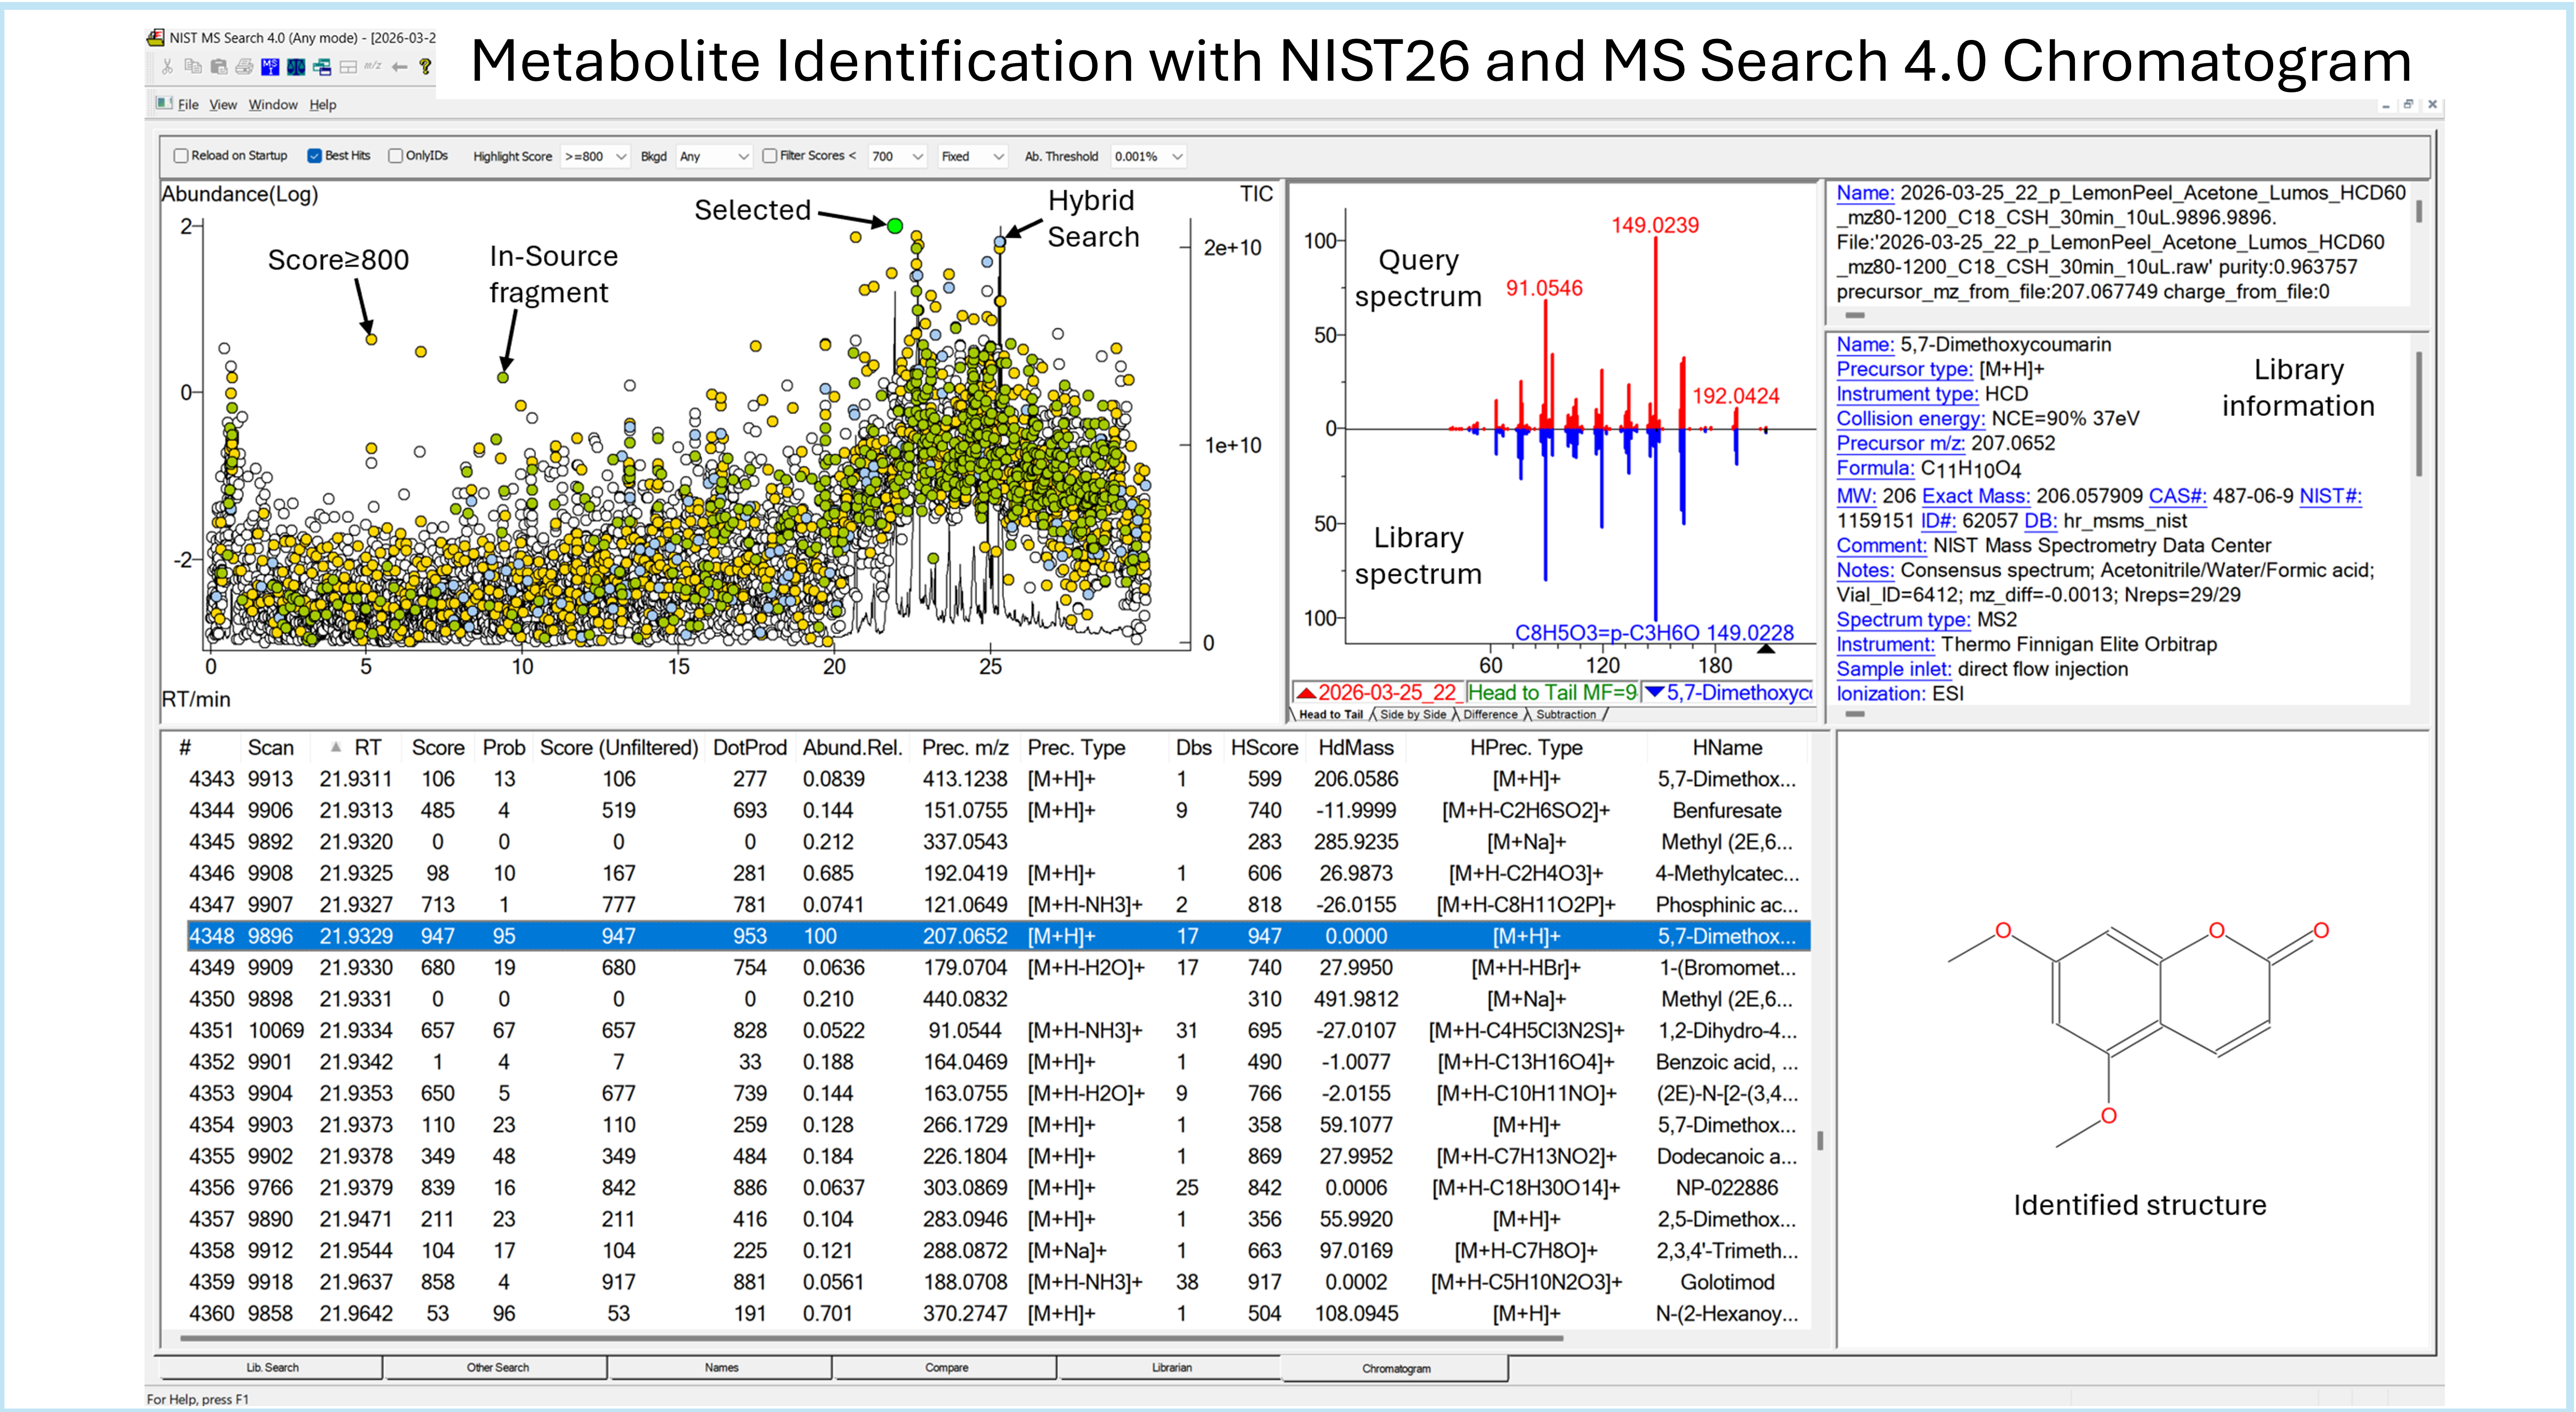This screenshot has height=1412, width=2576.
Task: Click the yellow question mark help icon
Action: pos(425,67)
